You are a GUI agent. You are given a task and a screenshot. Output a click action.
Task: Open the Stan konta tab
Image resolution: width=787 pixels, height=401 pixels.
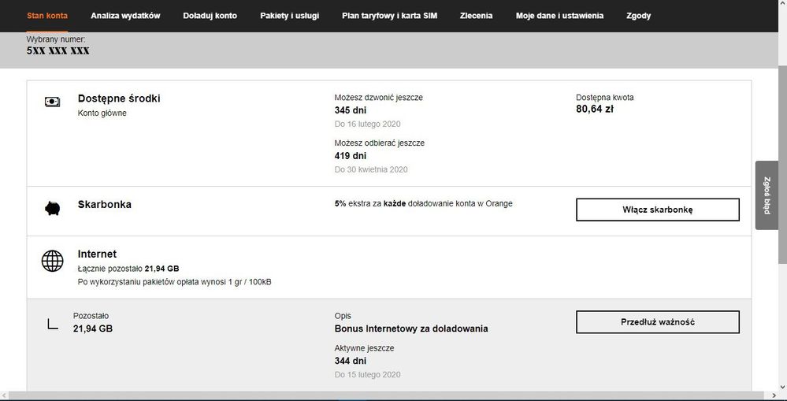pyautogui.click(x=47, y=16)
